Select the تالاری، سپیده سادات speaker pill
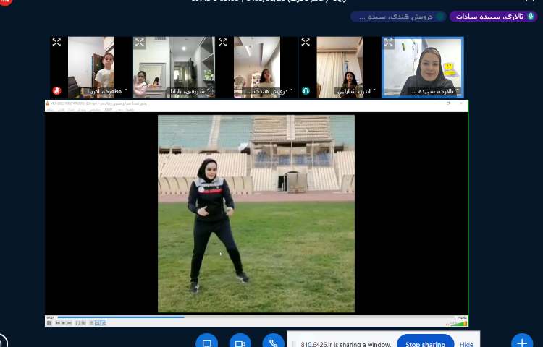 pos(494,16)
